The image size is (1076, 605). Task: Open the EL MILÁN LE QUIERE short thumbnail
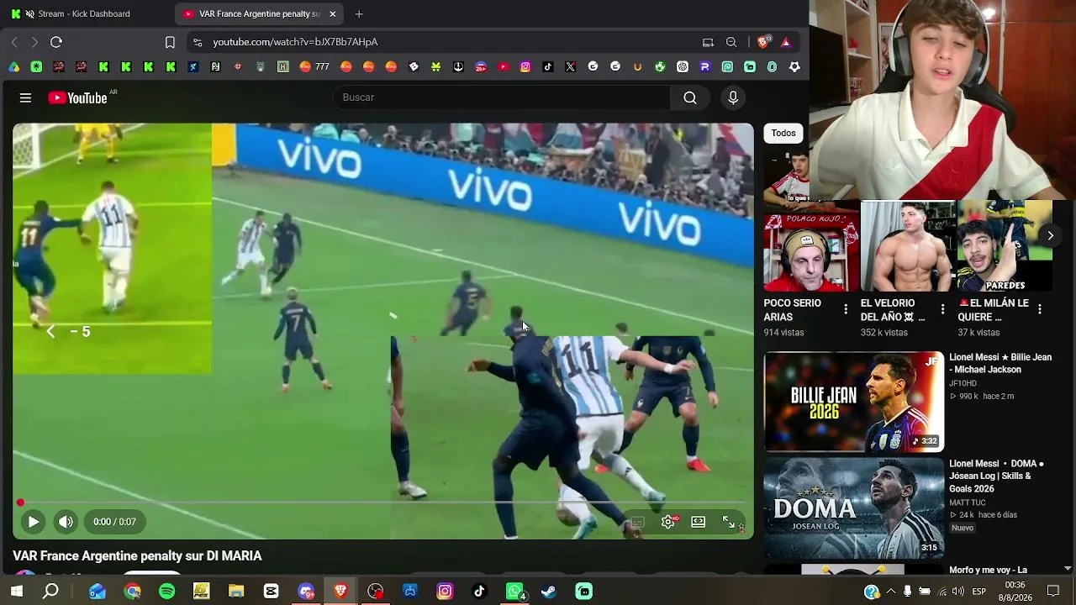click(x=1005, y=245)
